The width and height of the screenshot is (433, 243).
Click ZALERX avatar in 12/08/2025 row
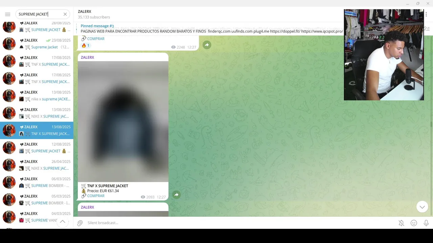pyautogui.click(x=9, y=147)
